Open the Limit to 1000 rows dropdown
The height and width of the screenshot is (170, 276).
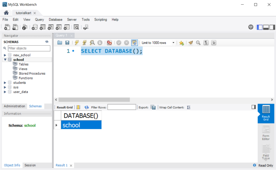coord(173,43)
